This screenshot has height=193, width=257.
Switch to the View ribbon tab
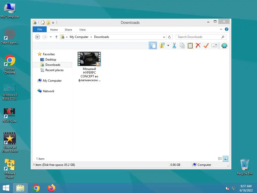pos(82,30)
